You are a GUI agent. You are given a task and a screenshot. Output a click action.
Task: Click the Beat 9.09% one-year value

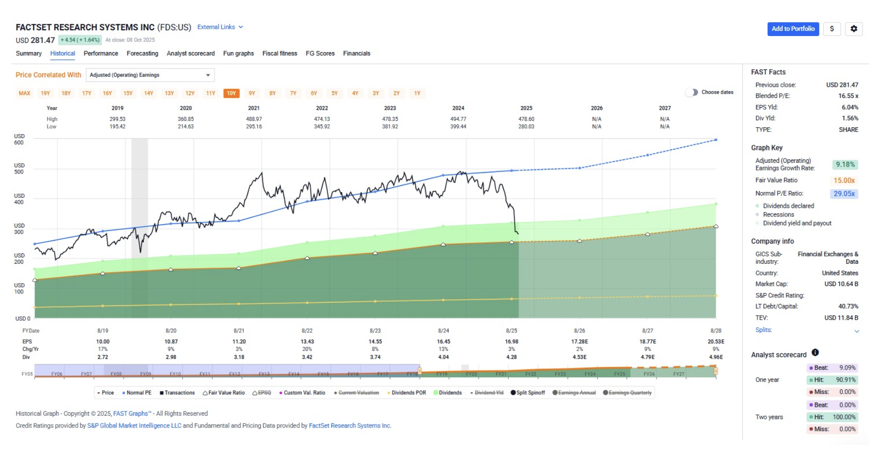(832, 368)
